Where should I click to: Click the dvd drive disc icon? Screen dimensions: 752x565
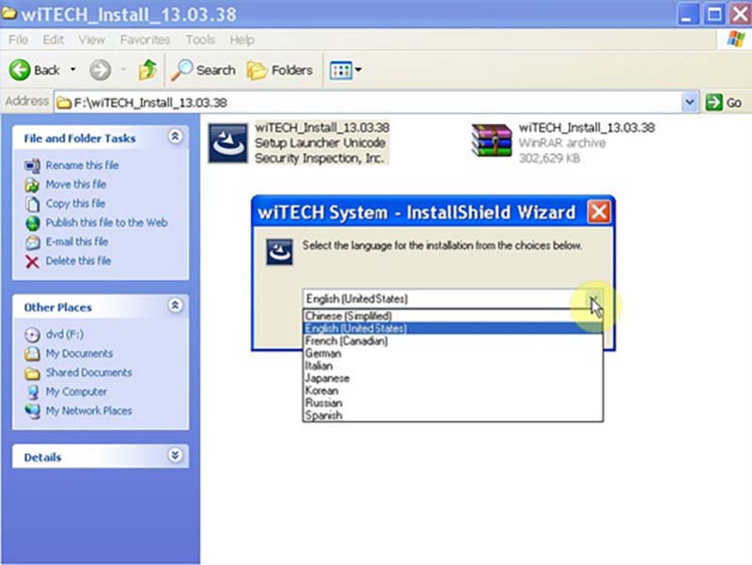[x=32, y=335]
